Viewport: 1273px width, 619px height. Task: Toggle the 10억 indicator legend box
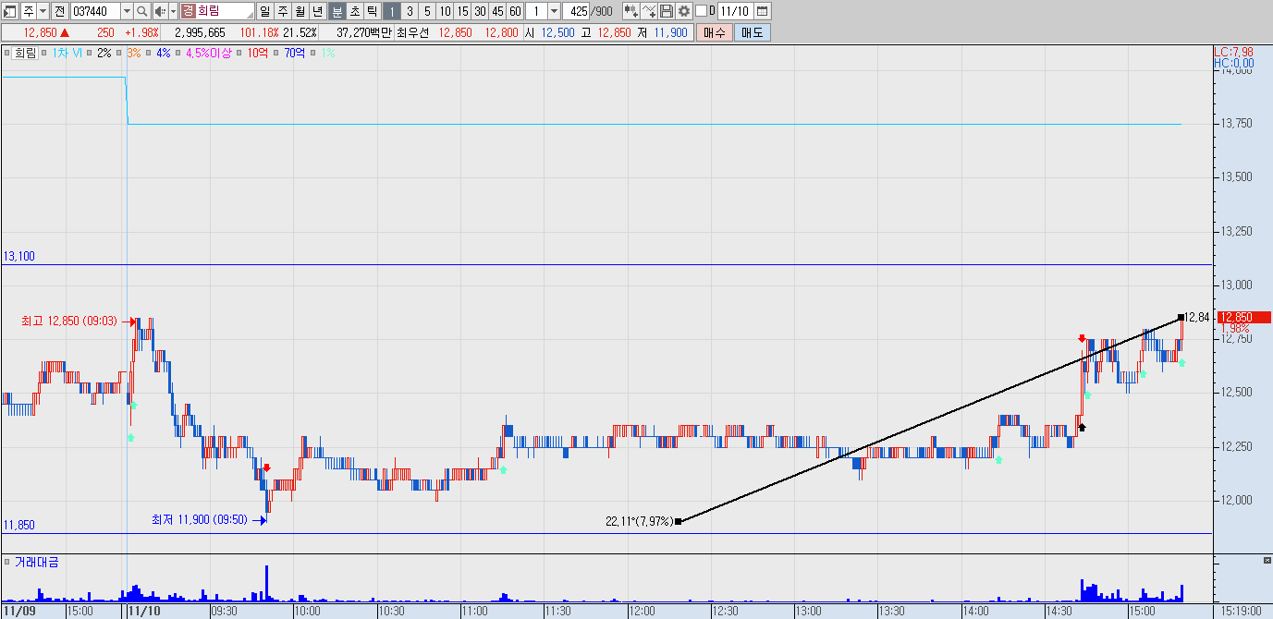click(x=239, y=53)
